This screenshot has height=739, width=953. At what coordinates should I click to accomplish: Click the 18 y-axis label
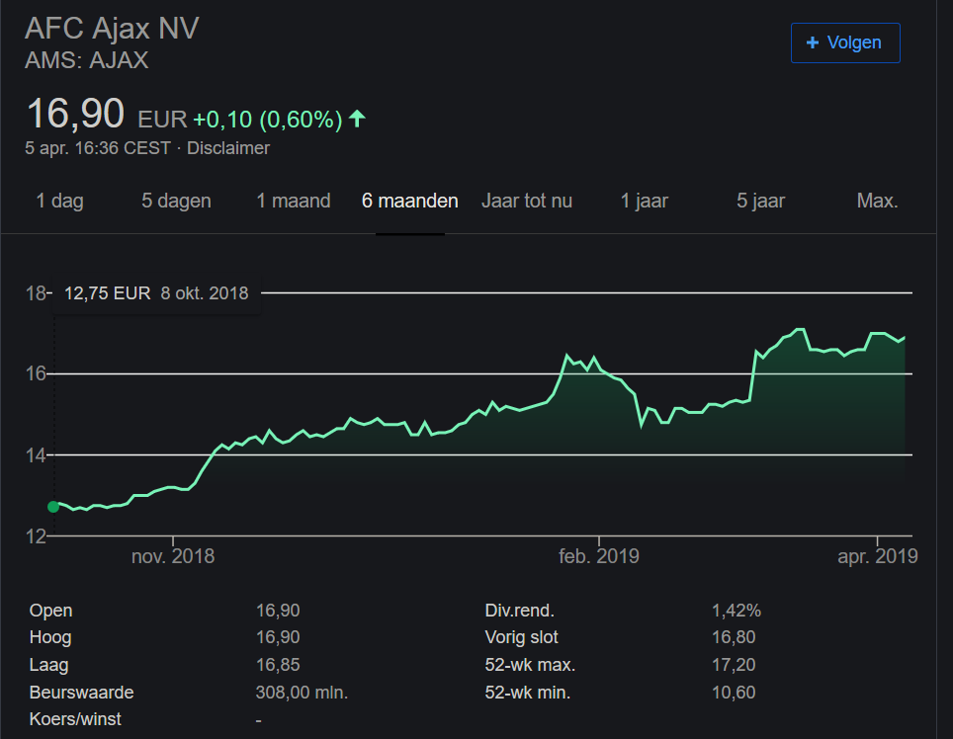(x=36, y=293)
